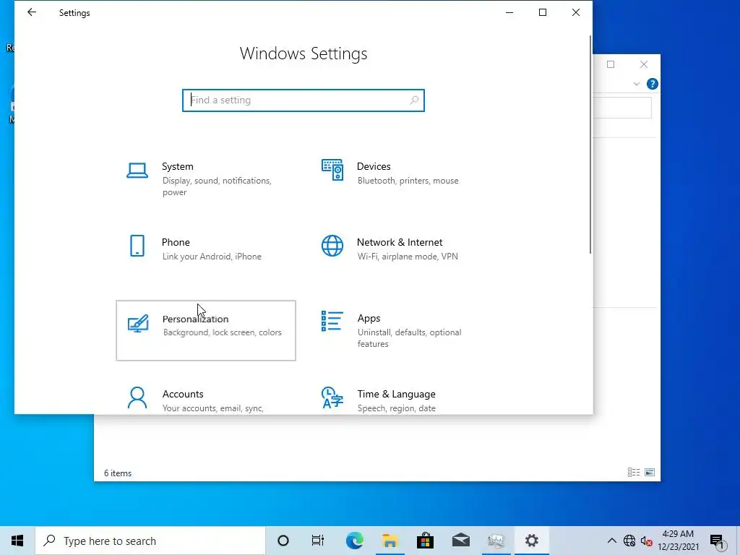The image size is (740, 555).
Task: Switch File Explorer to large icons view
Action: [x=650, y=473]
